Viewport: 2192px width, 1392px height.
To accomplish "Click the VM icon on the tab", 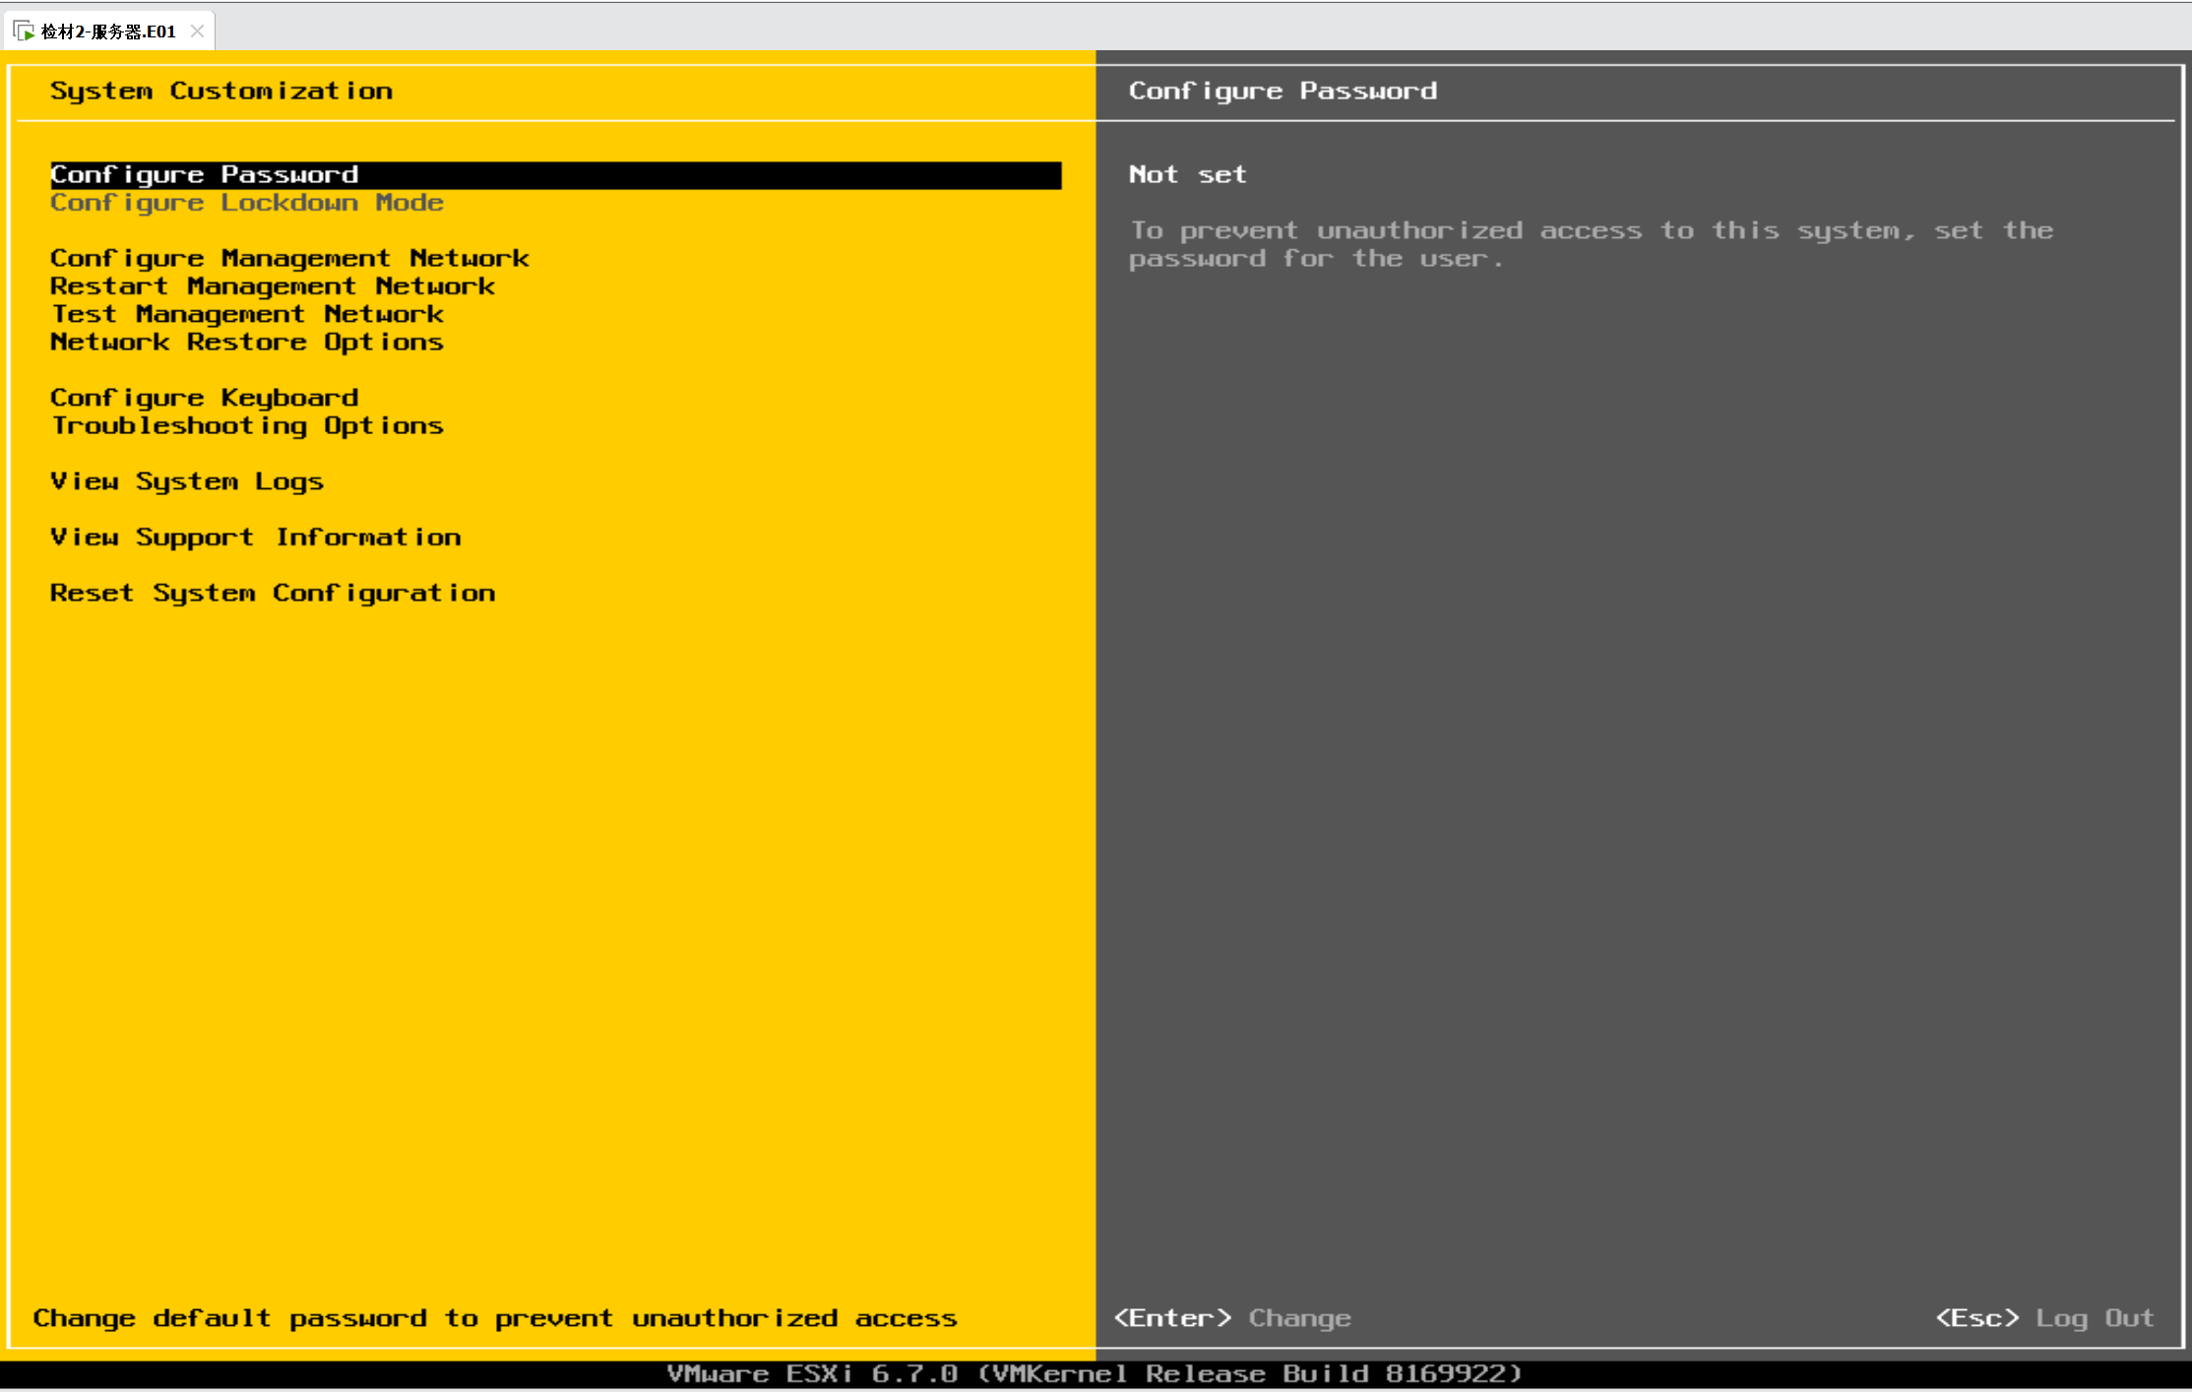I will point(25,32).
